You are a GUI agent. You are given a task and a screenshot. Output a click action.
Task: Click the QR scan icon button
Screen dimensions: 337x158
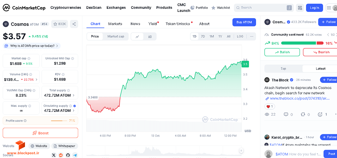tap(300, 8)
